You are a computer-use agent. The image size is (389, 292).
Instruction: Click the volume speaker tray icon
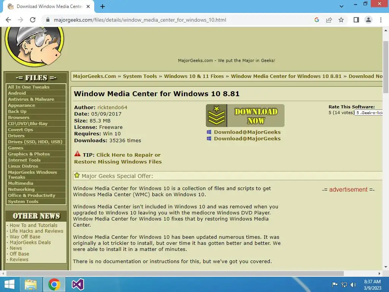coord(353,285)
